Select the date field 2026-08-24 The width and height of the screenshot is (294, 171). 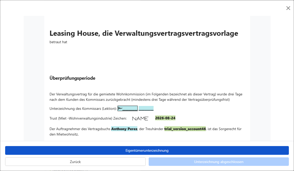(165, 118)
